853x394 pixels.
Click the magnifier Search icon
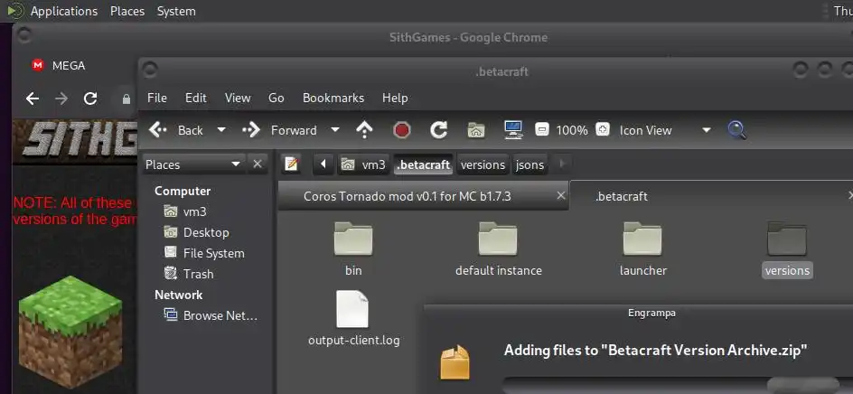[736, 130]
